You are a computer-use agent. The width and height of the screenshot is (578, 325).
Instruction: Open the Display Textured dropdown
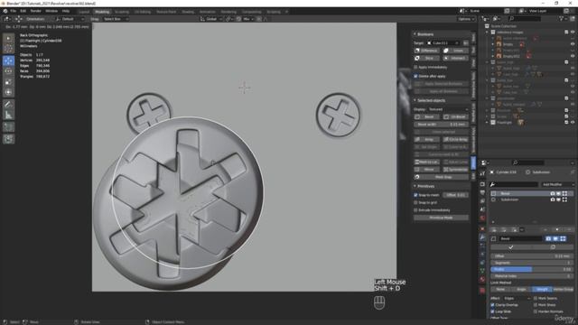pyautogui.click(x=448, y=109)
